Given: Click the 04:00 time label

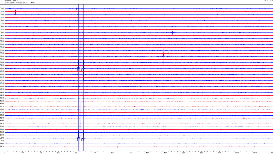Looking at the screenshot, I should 2,33.
